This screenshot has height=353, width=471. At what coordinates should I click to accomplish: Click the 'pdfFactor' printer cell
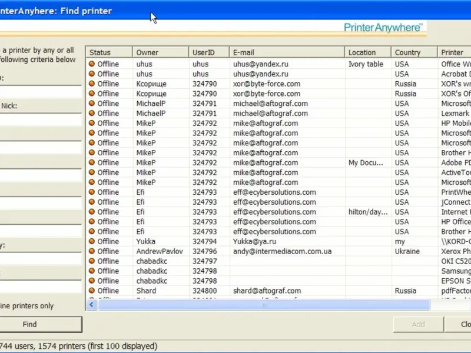coord(456,291)
